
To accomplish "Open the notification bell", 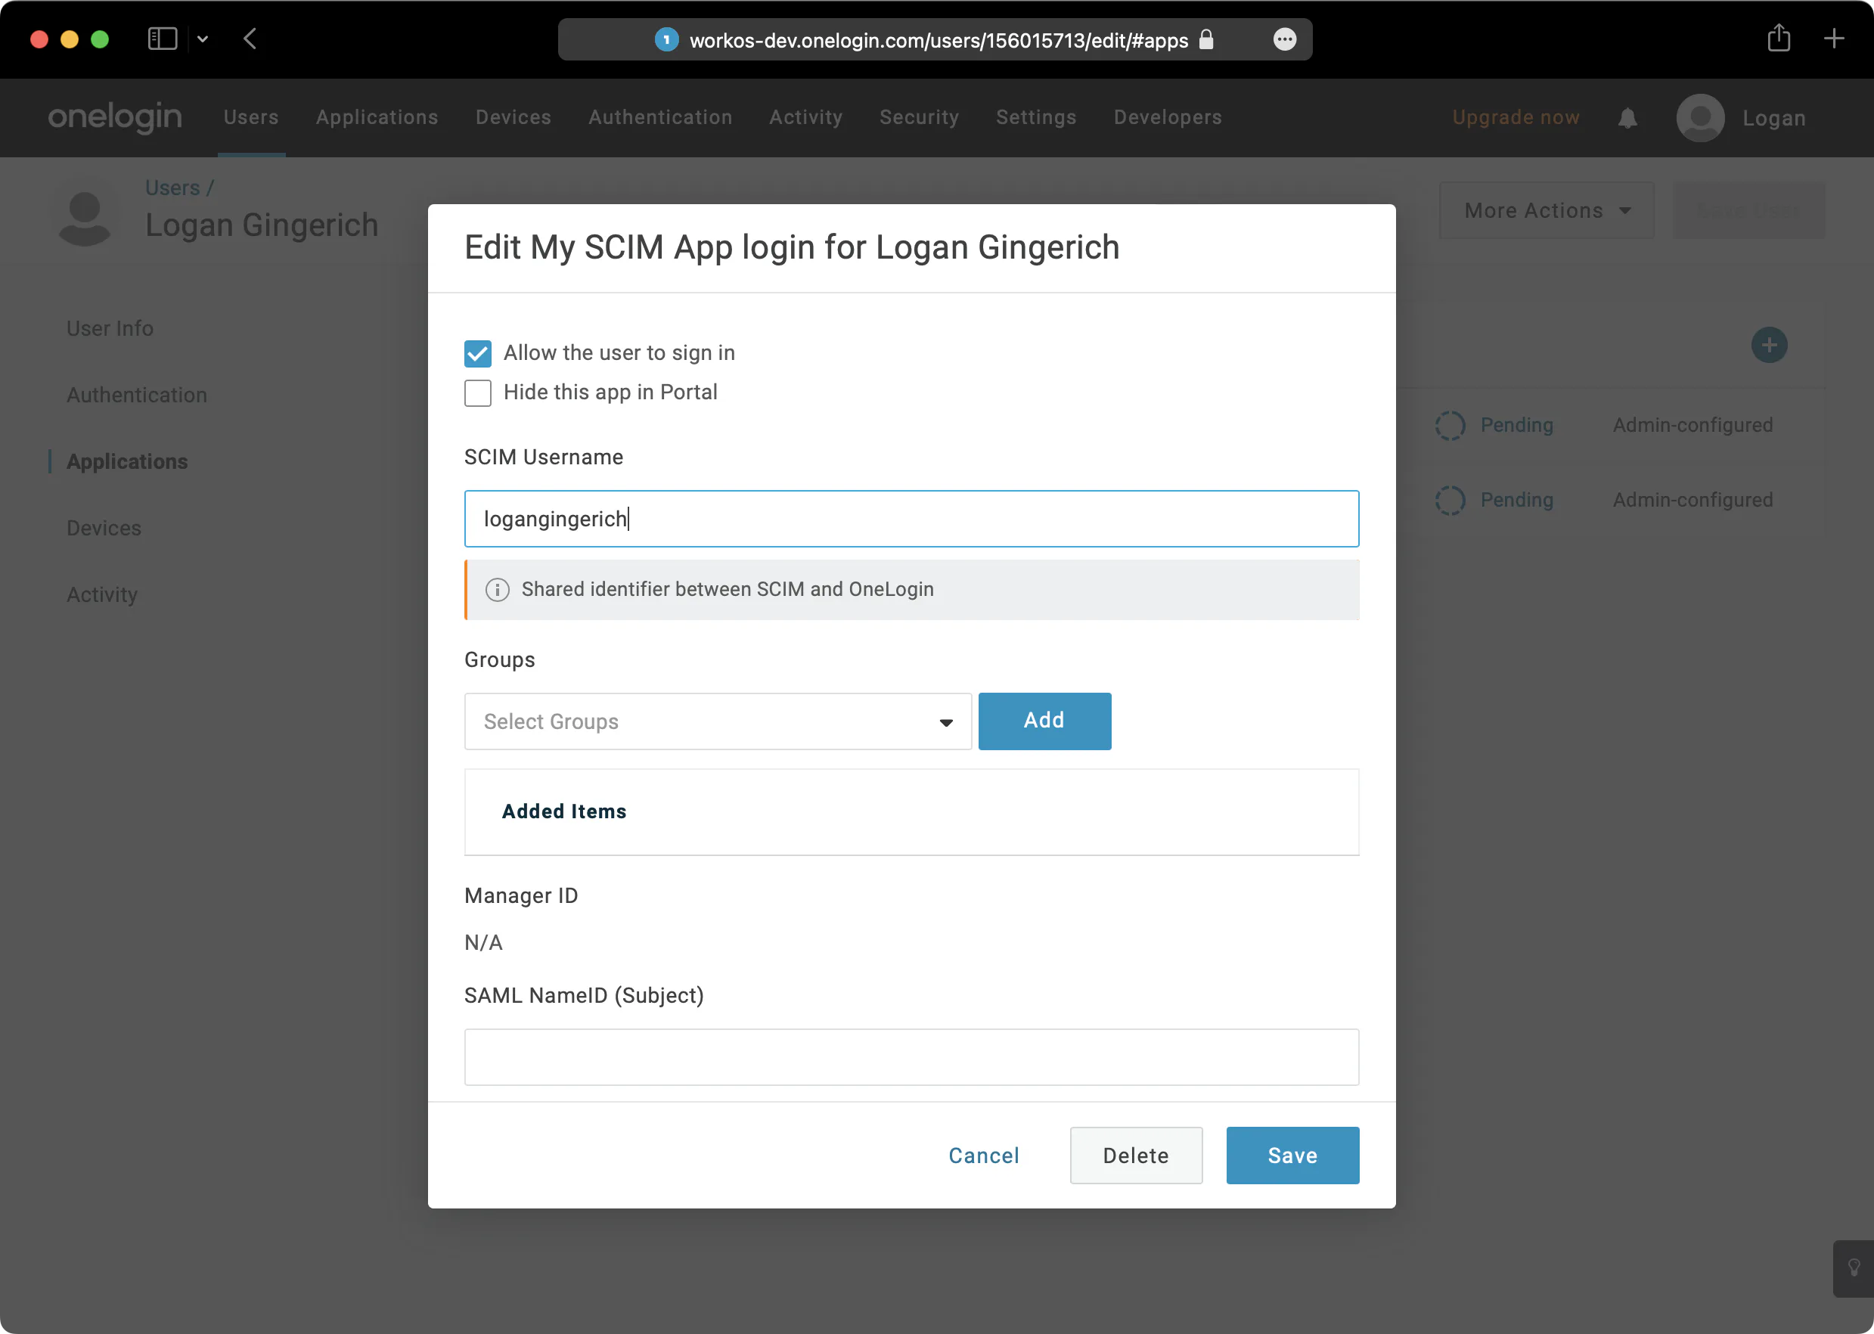I will pos(1627,118).
